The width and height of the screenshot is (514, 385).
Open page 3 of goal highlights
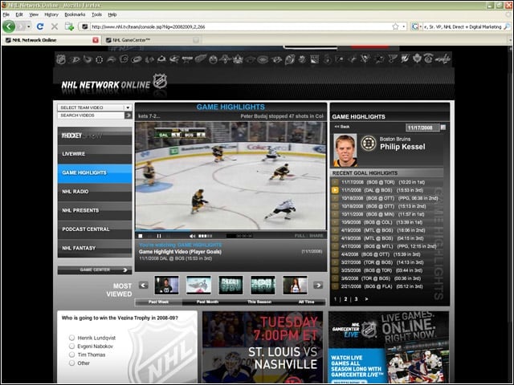pos(356,299)
